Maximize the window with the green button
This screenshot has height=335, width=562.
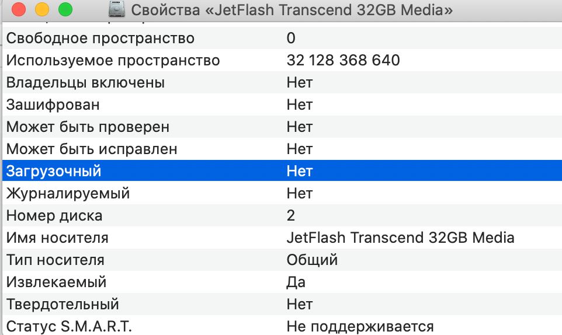coord(65,9)
